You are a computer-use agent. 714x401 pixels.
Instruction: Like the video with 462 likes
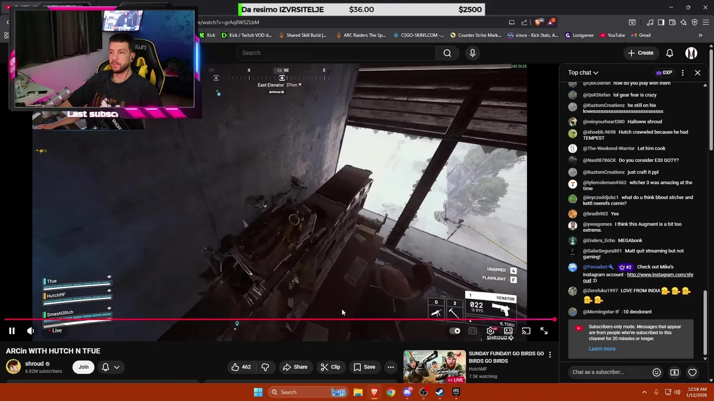coord(241,367)
